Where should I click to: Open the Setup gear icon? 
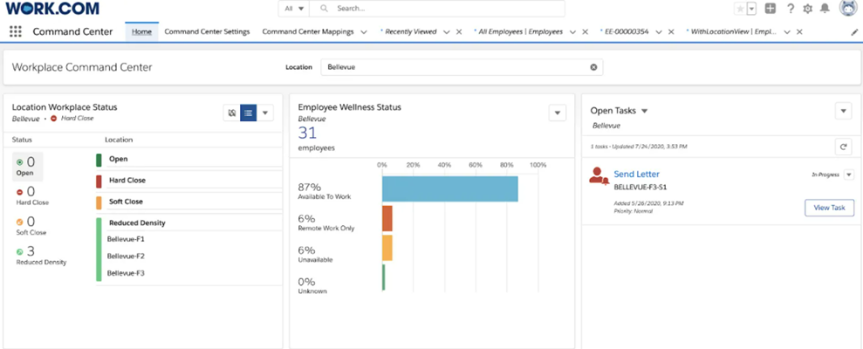[807, 9]
